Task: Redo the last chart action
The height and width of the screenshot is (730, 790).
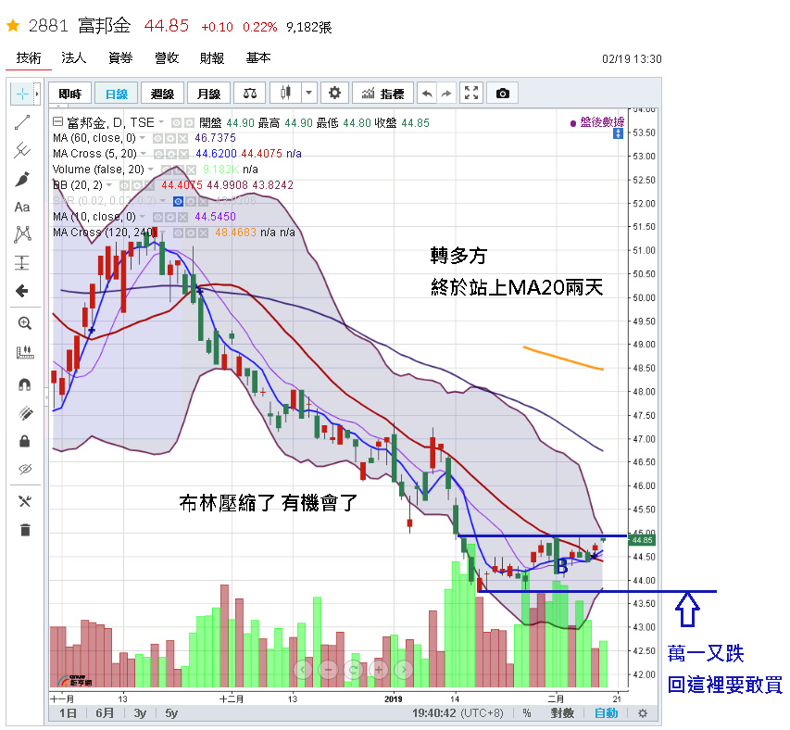Action: pyautogui.click(x=445, y=94)
